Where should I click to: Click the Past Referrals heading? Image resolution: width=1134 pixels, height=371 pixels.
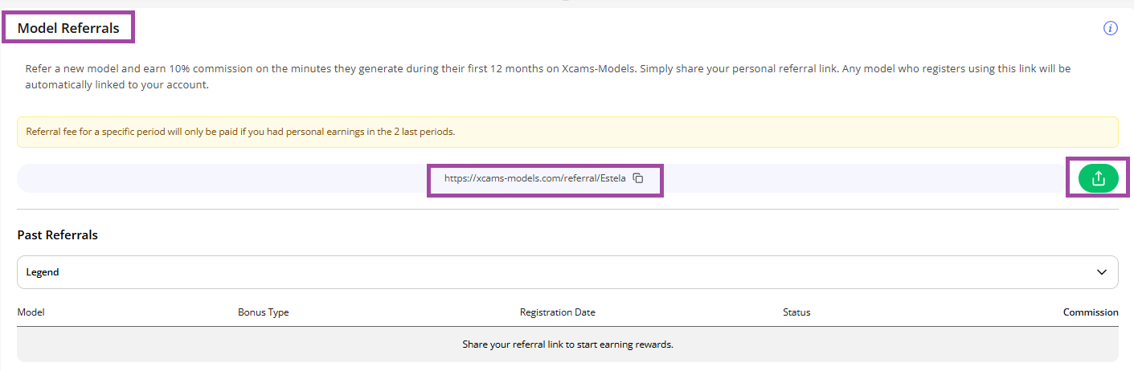point(58,235)
